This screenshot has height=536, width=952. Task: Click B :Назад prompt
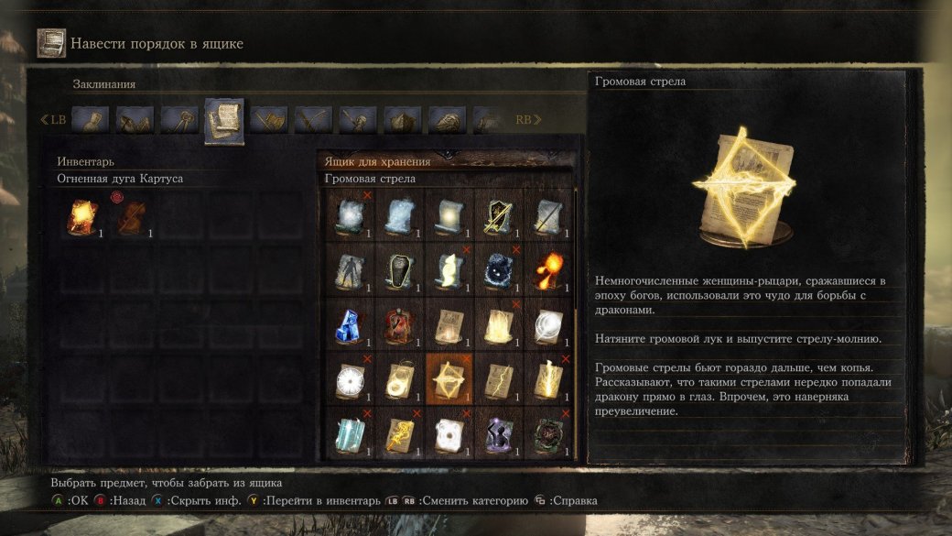coord(120,501)
